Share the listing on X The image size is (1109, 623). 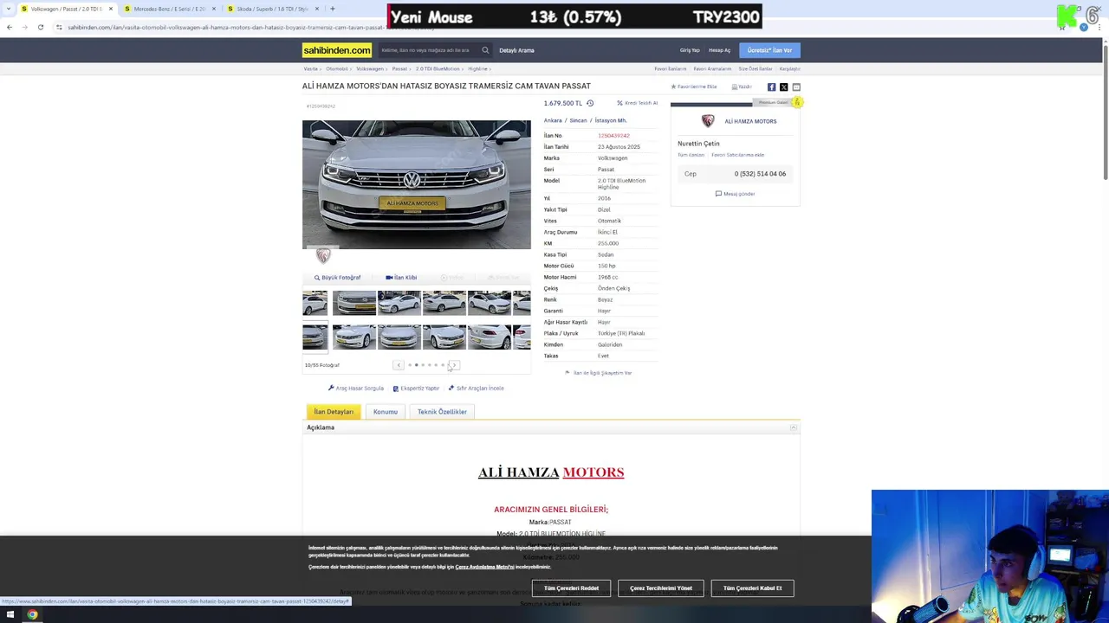pos(783,87)
